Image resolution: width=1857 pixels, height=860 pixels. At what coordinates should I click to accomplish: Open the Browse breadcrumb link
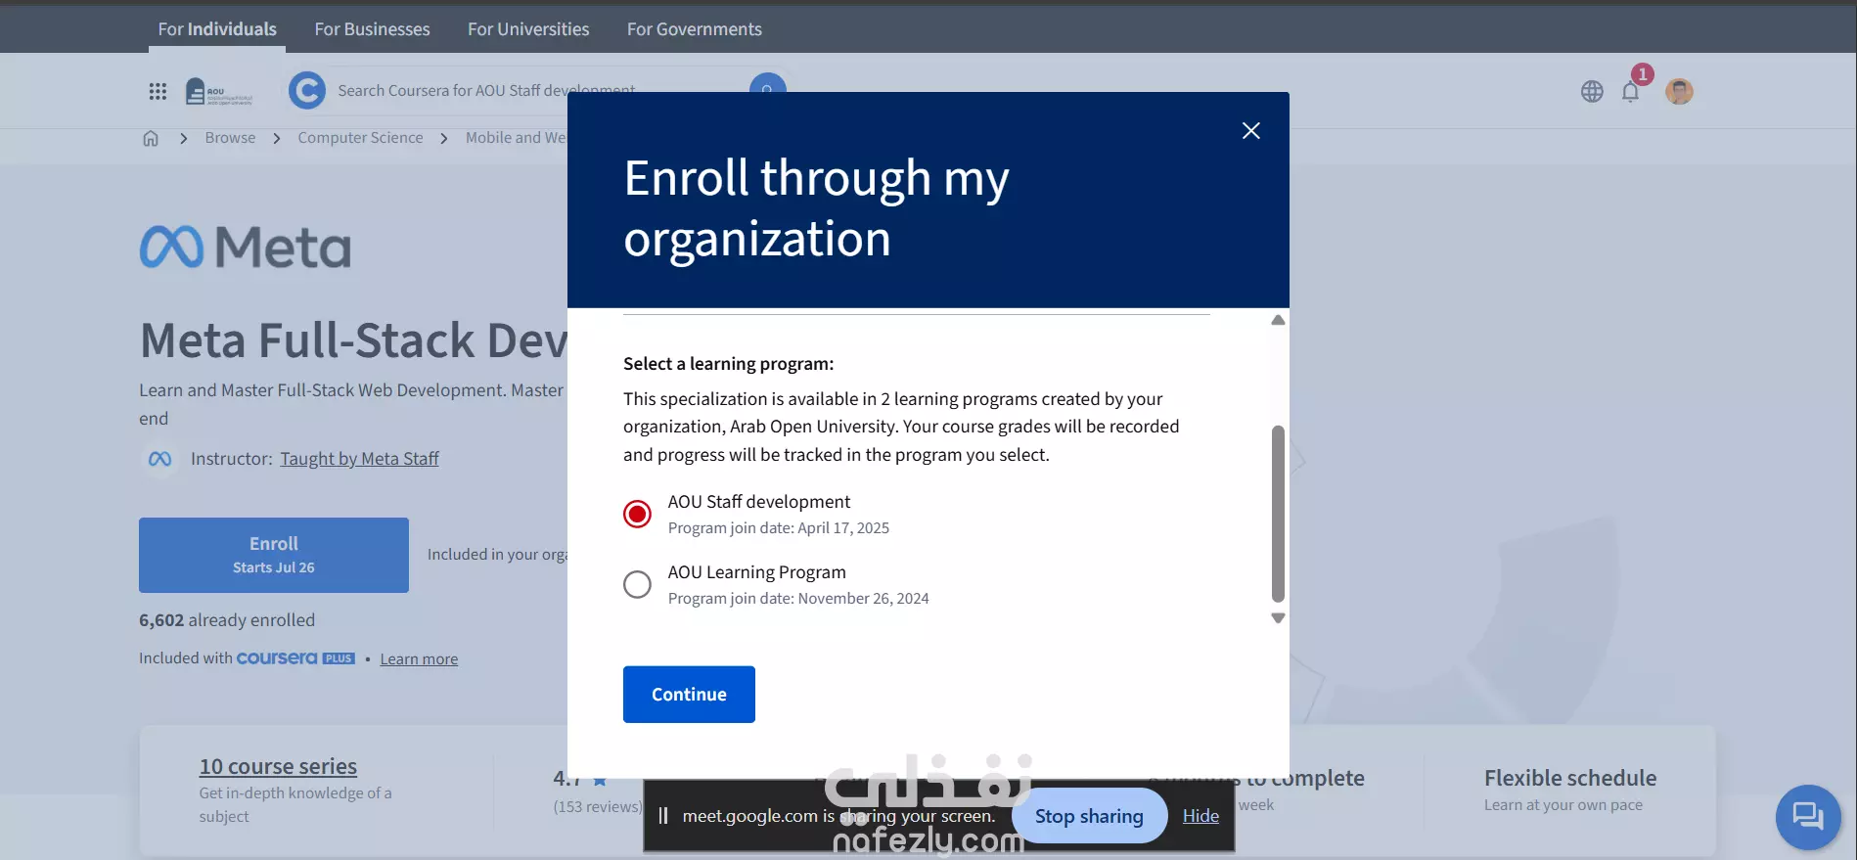coord(230,138)
